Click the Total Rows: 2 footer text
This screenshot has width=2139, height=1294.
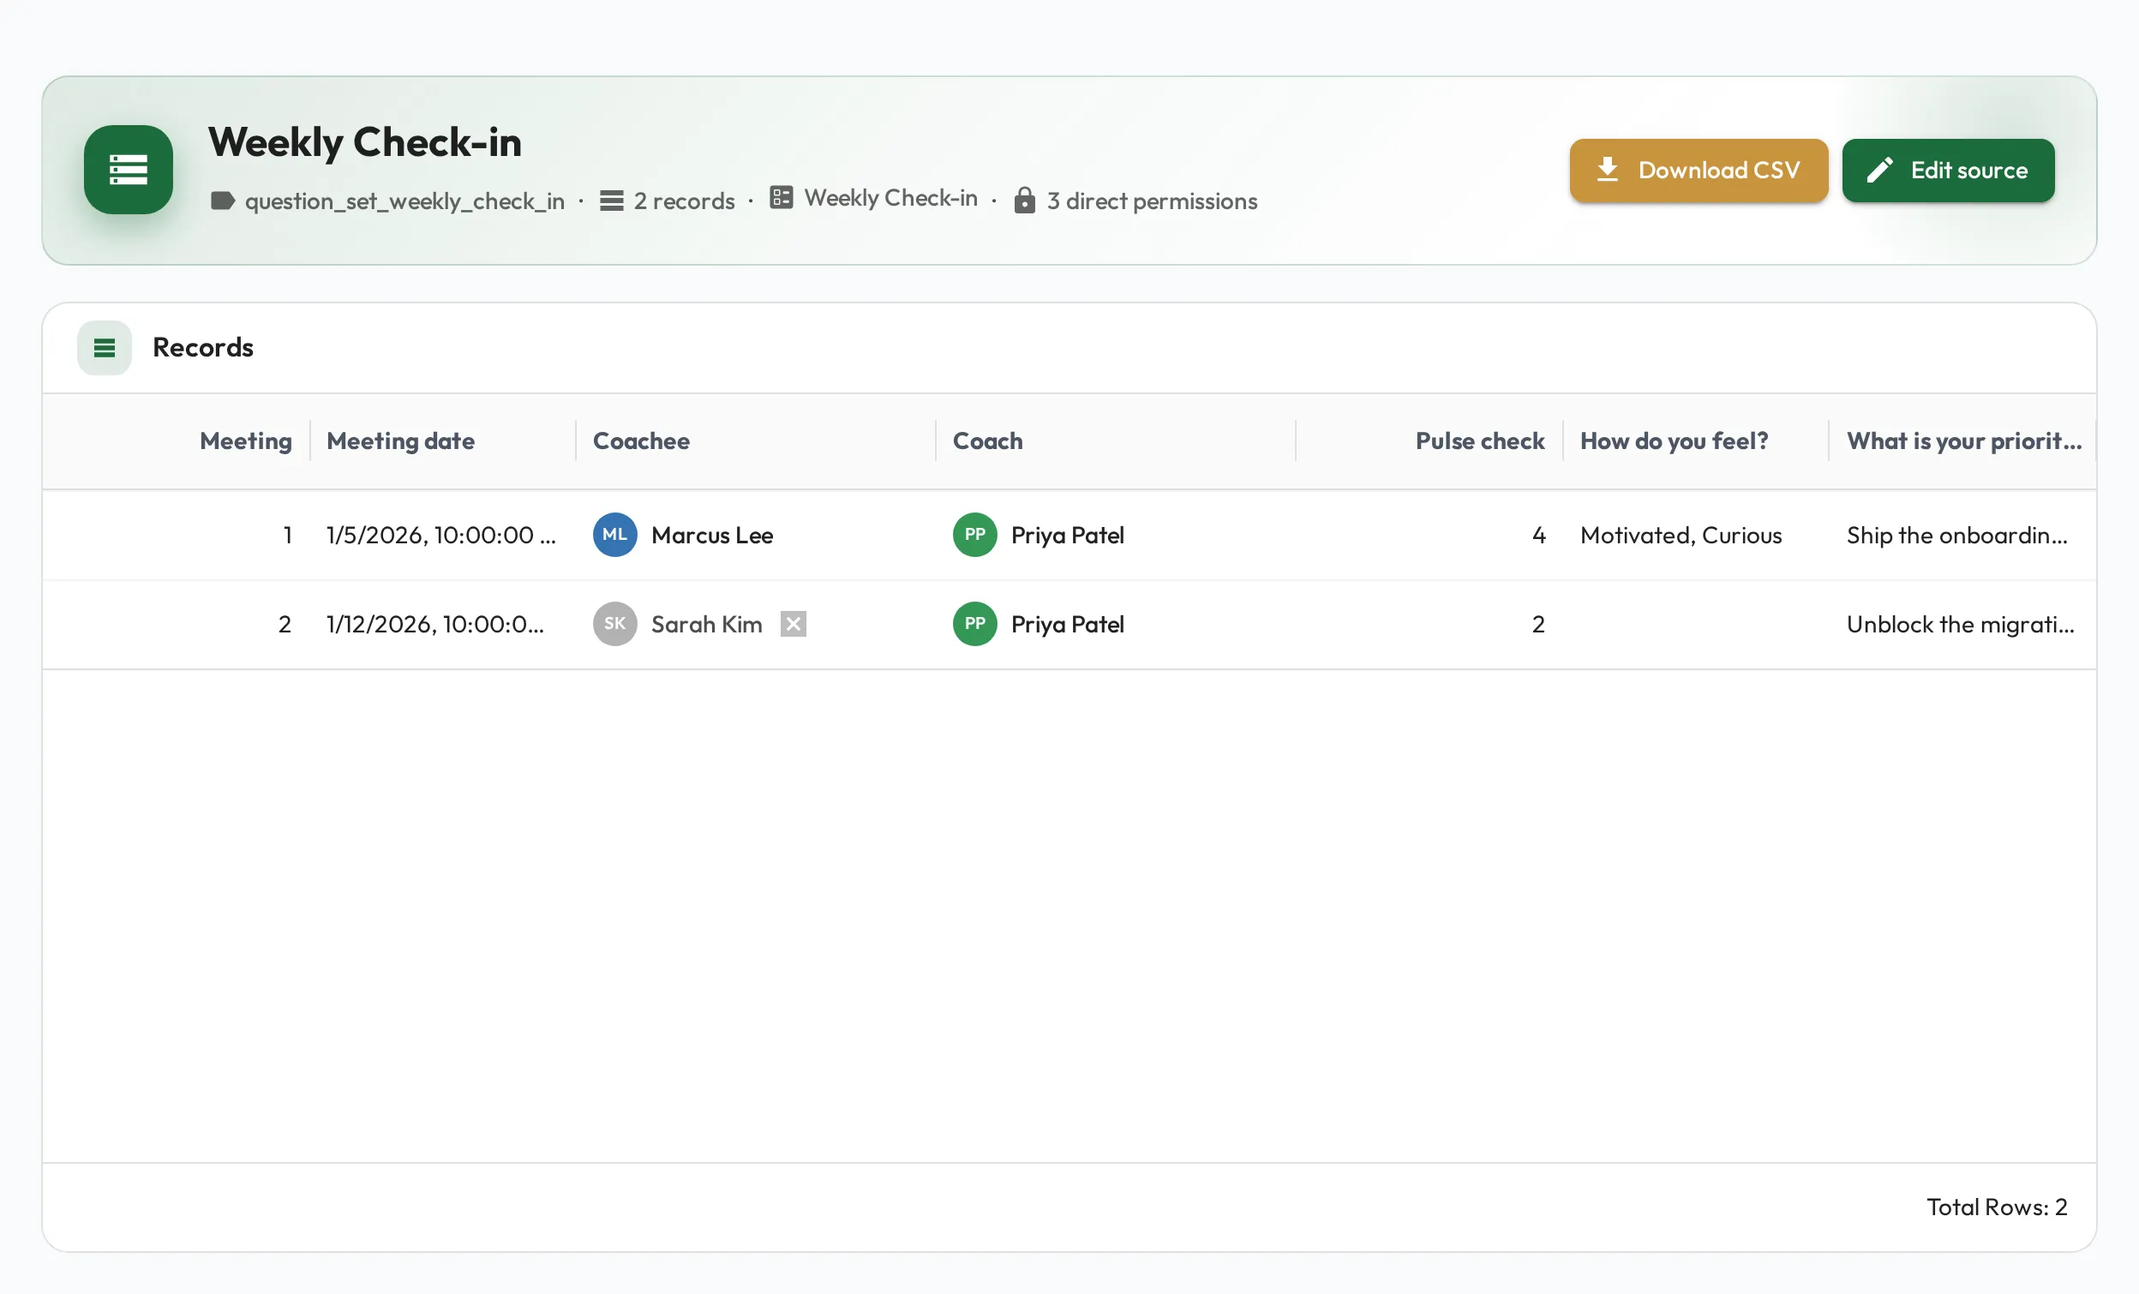pyautogui.click(x=1997, y=1207)
